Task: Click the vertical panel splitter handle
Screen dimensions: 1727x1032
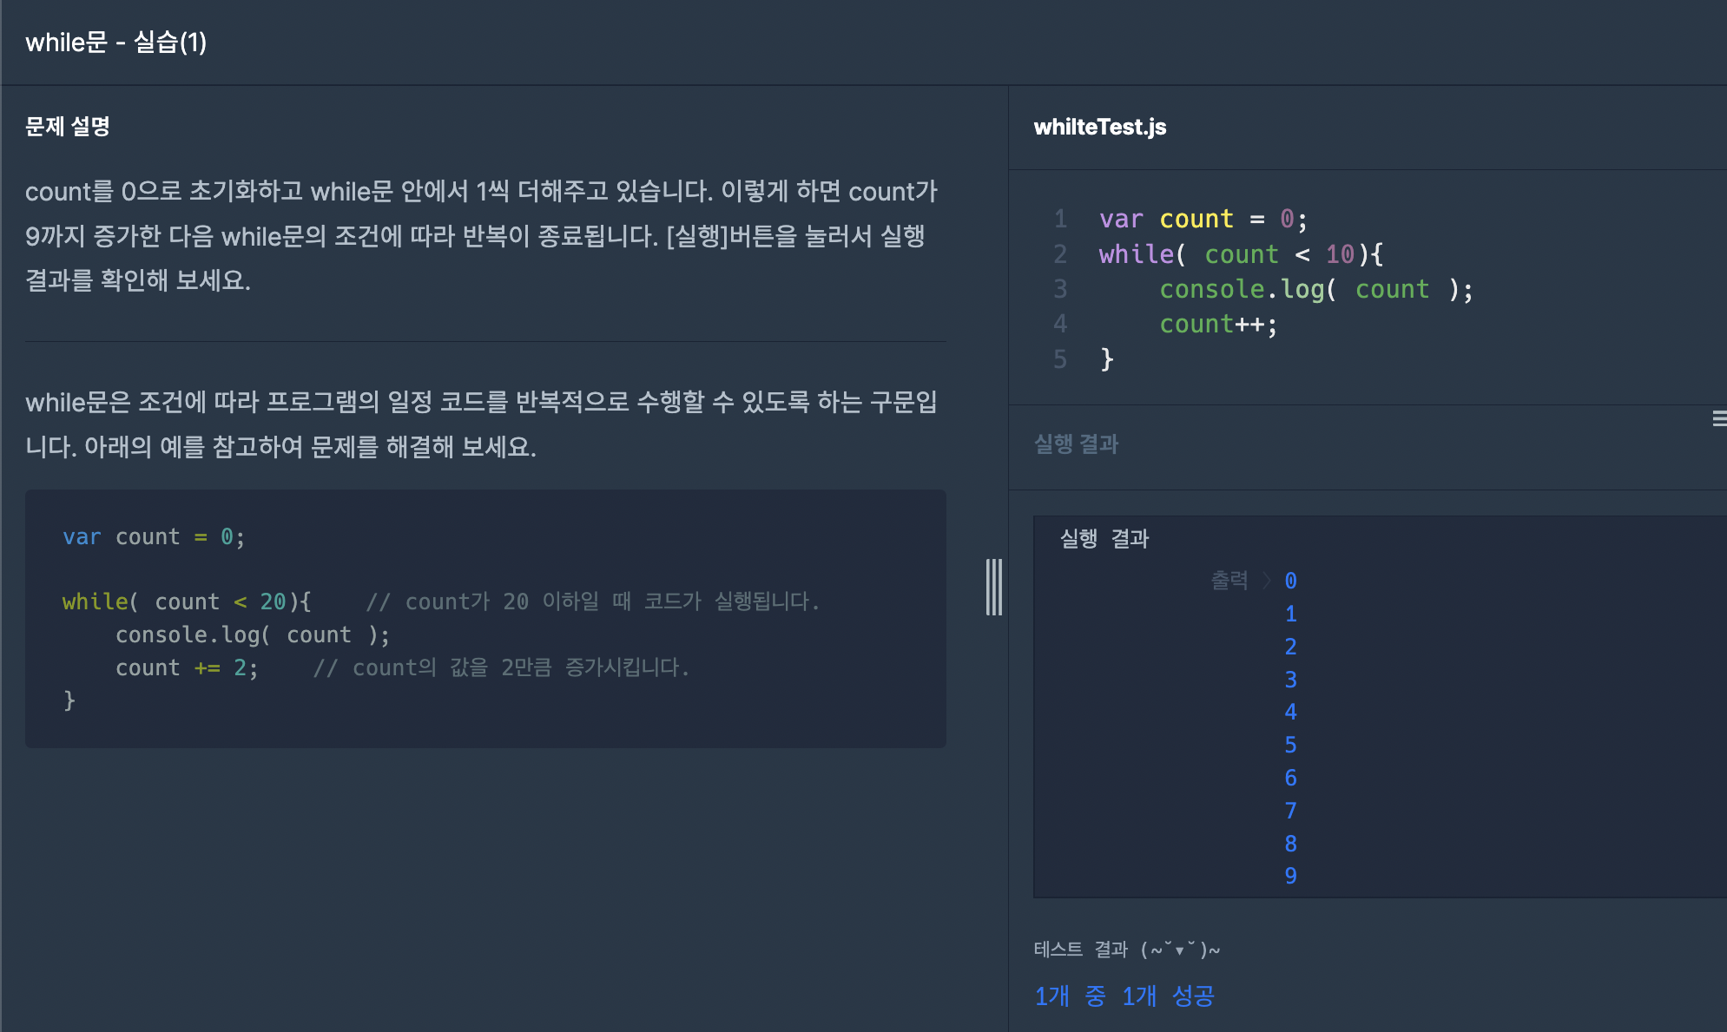Action: 994,588
